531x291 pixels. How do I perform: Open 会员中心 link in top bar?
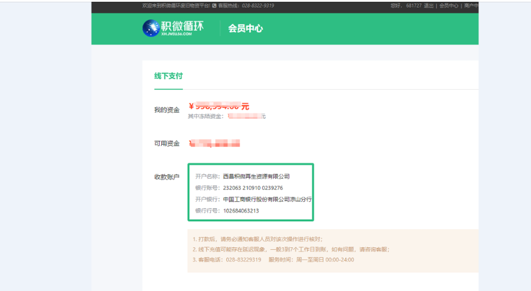tap(449, 6)
